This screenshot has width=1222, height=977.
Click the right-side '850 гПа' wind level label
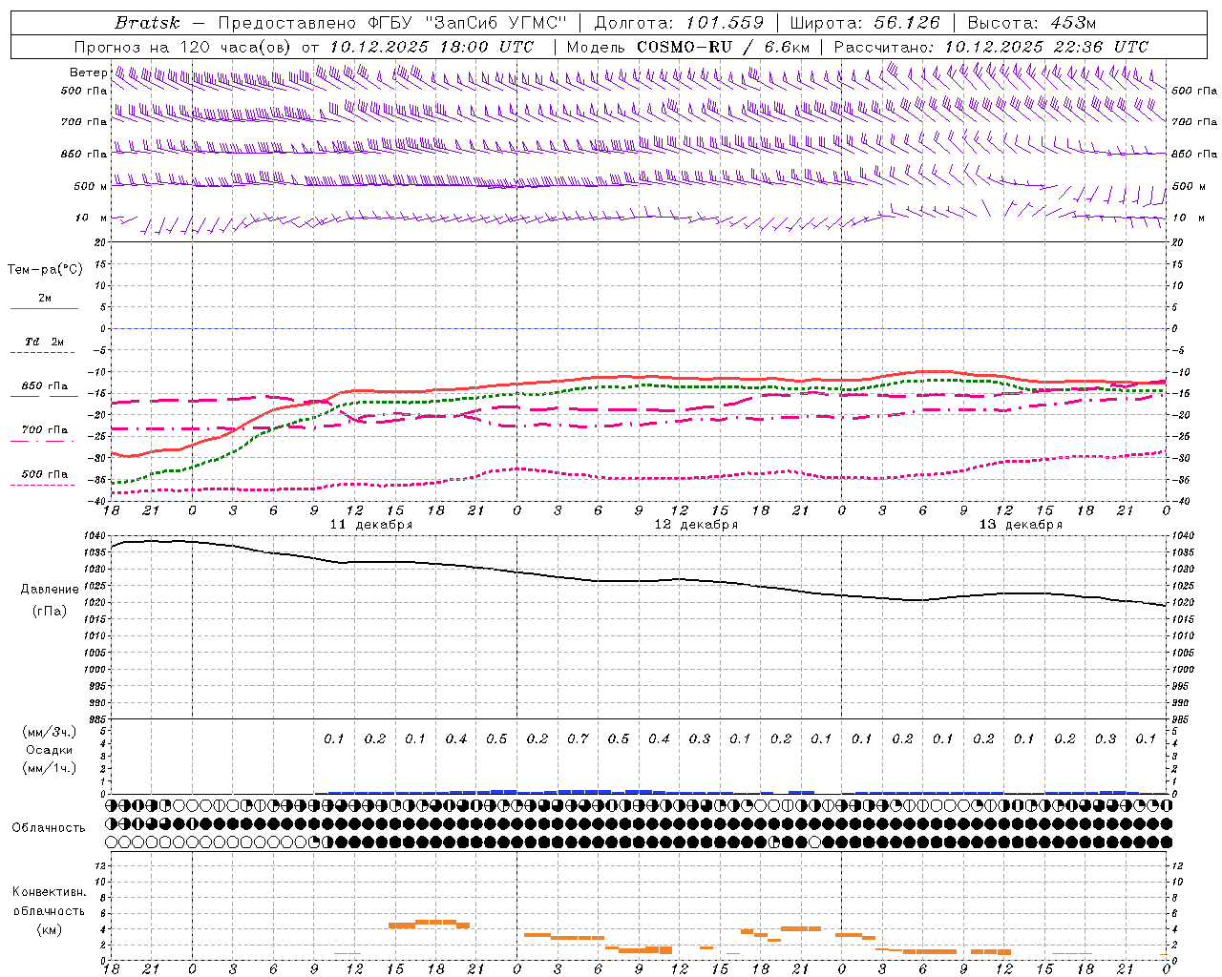(1194, 153)
